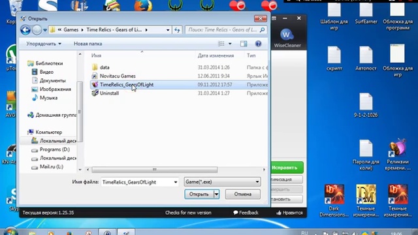This screenshot has width=418, height=235.
Task: Refresh the folder view in the address bar
Action: [x=177, y=30]
